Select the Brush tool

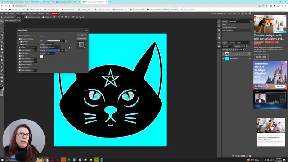(x=2, y=45)
